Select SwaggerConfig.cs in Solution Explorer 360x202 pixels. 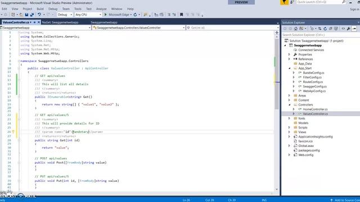tap(314, 86)
